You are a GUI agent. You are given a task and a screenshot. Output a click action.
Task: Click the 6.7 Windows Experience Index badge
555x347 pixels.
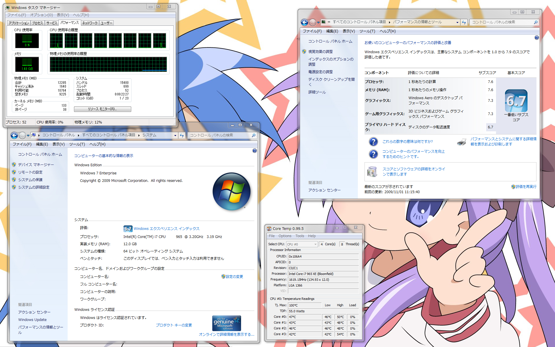point(128,229)
